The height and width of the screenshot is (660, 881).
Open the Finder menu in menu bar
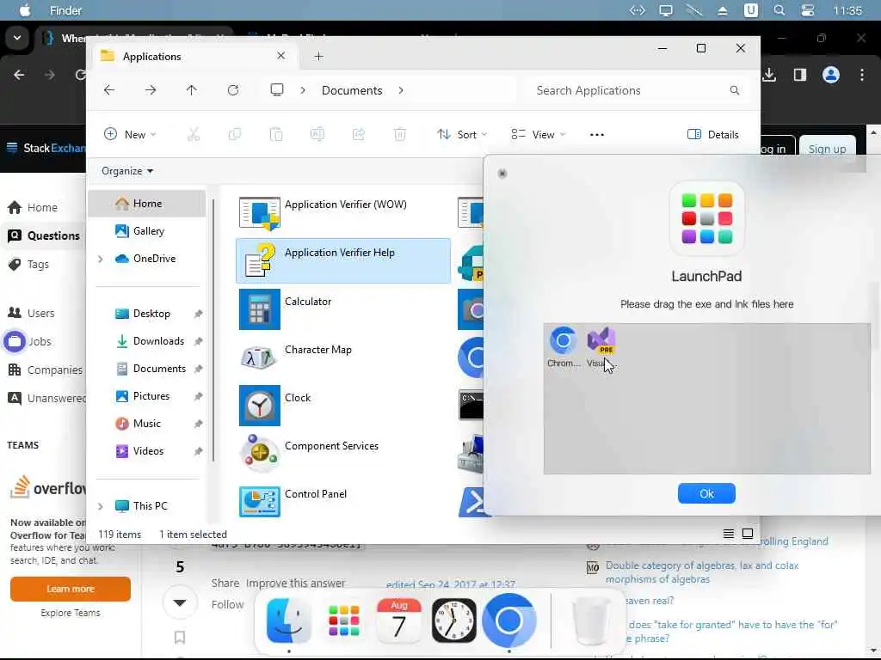pos(65,10)
